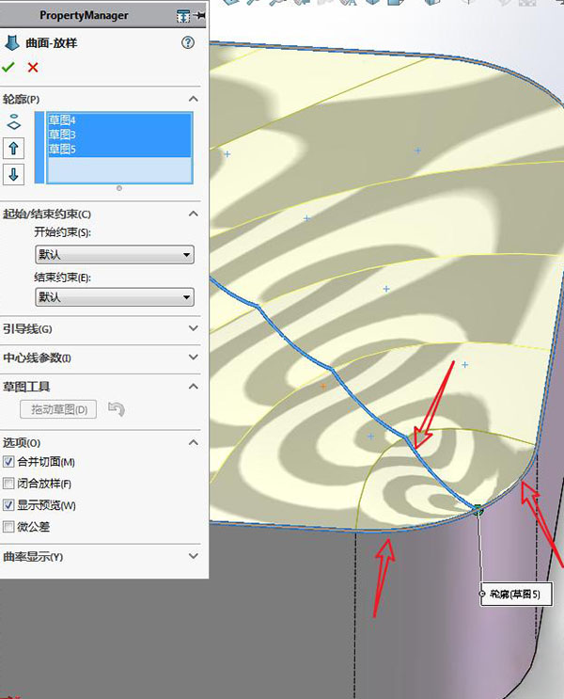Open the 开始约束(S) dropdown

[115, 255]
